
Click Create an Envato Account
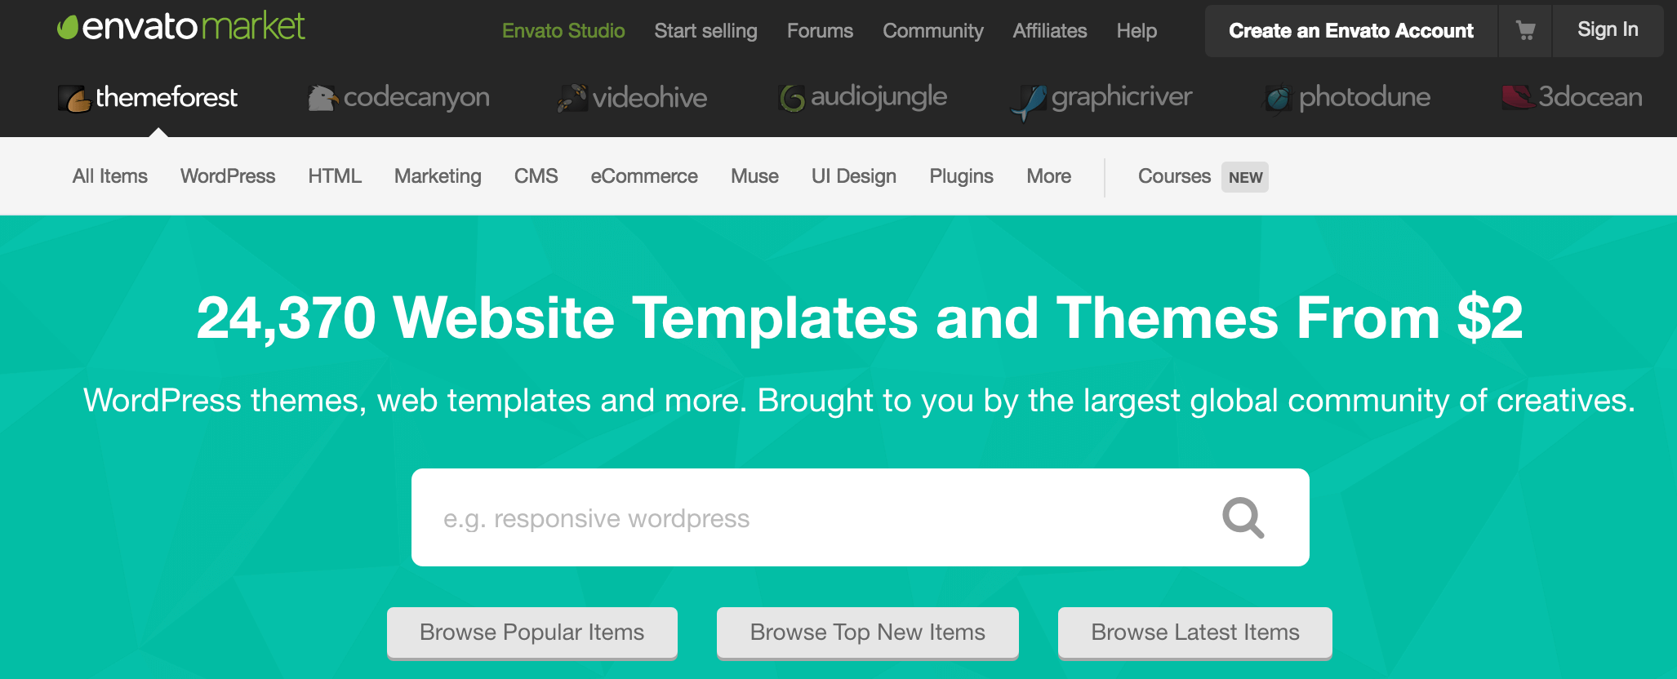point(1351,31)
